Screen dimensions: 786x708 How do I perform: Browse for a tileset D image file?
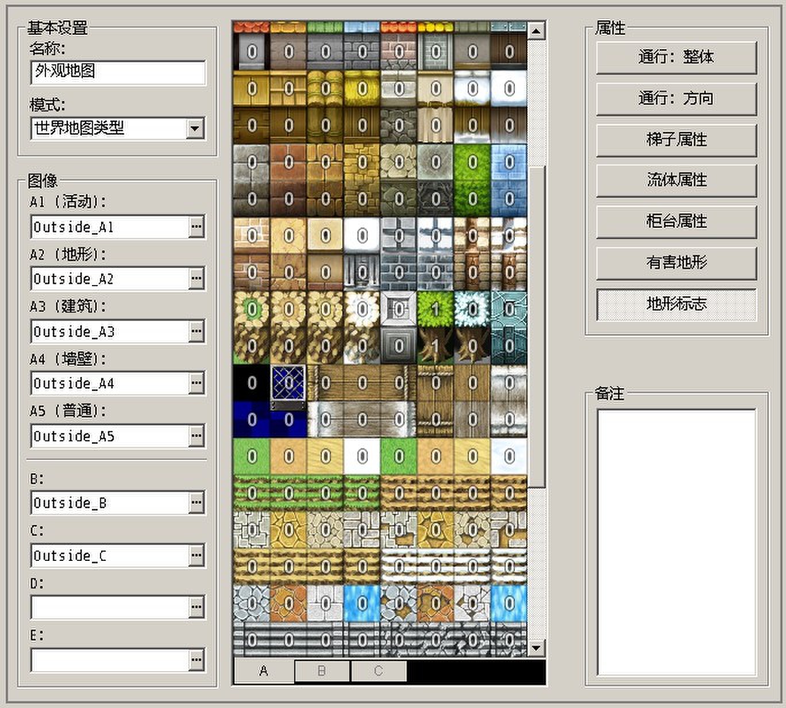(x=196, y=607)
